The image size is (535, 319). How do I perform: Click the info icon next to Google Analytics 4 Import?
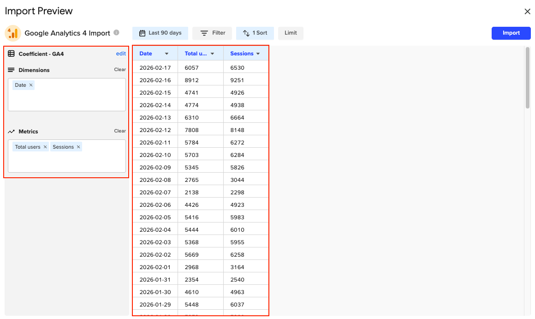pyautogui.click(x=116, y=33)
